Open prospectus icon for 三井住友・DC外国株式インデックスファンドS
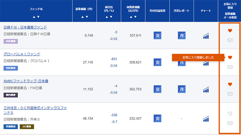This screenshot has width=241, height=135. [157, 118]
